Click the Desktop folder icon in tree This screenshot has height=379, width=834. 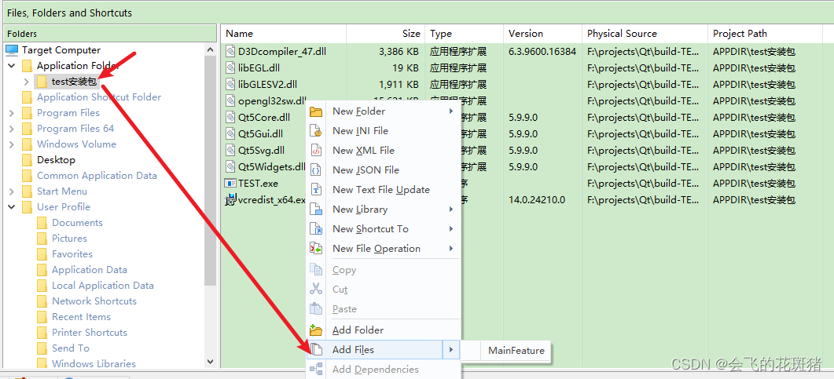click(28, 160)
